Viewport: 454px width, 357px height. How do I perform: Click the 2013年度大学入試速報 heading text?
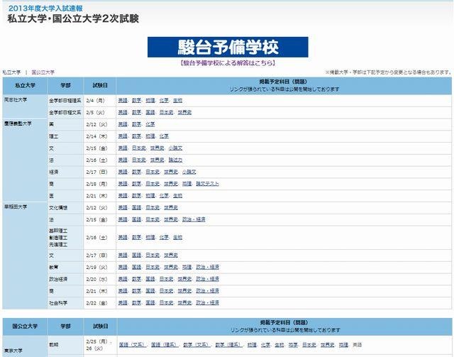point(45,8)
